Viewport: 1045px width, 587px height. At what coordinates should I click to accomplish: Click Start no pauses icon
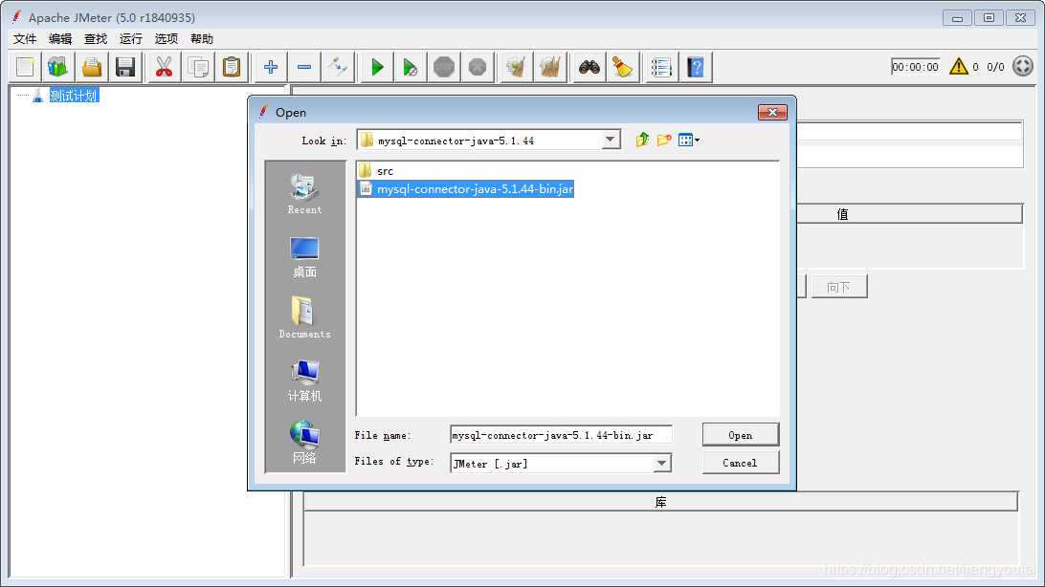[411, 67]
